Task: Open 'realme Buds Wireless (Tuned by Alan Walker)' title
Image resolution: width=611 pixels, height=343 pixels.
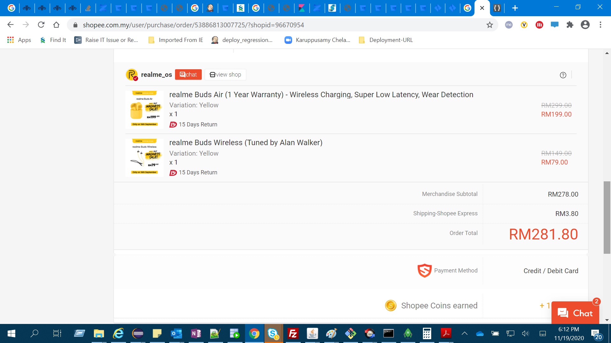Action: 246,143
